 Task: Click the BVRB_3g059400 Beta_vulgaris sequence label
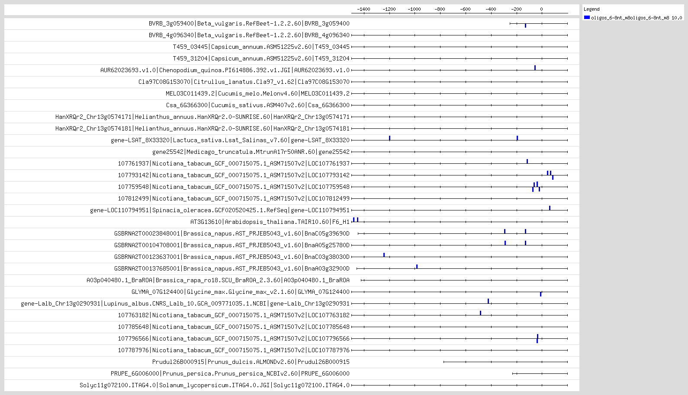249,23
